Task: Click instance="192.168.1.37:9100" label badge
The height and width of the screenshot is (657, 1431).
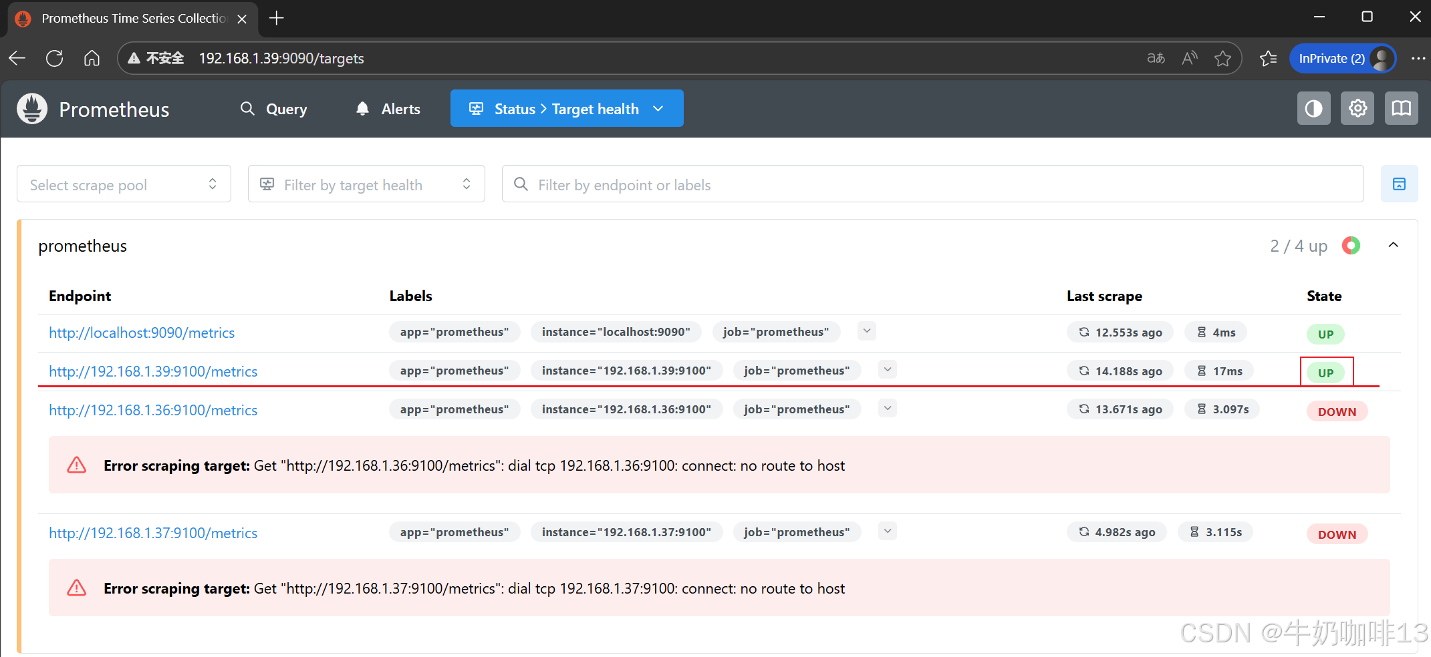Action: point(626,532)
